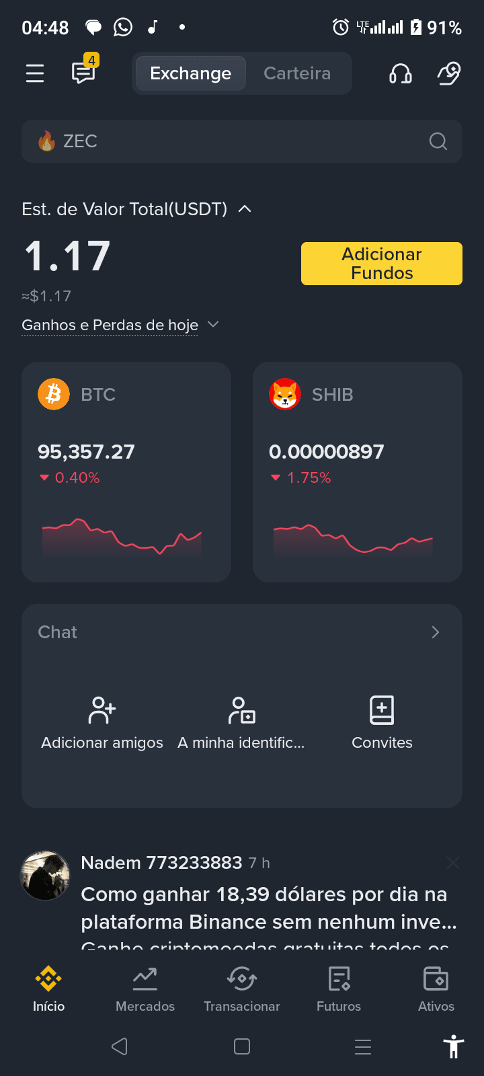Collapse the Est. de Valor Total chevron
The width and height of the screenshot is (484, 1076).
pyautogui.click(x=245, y=209)
